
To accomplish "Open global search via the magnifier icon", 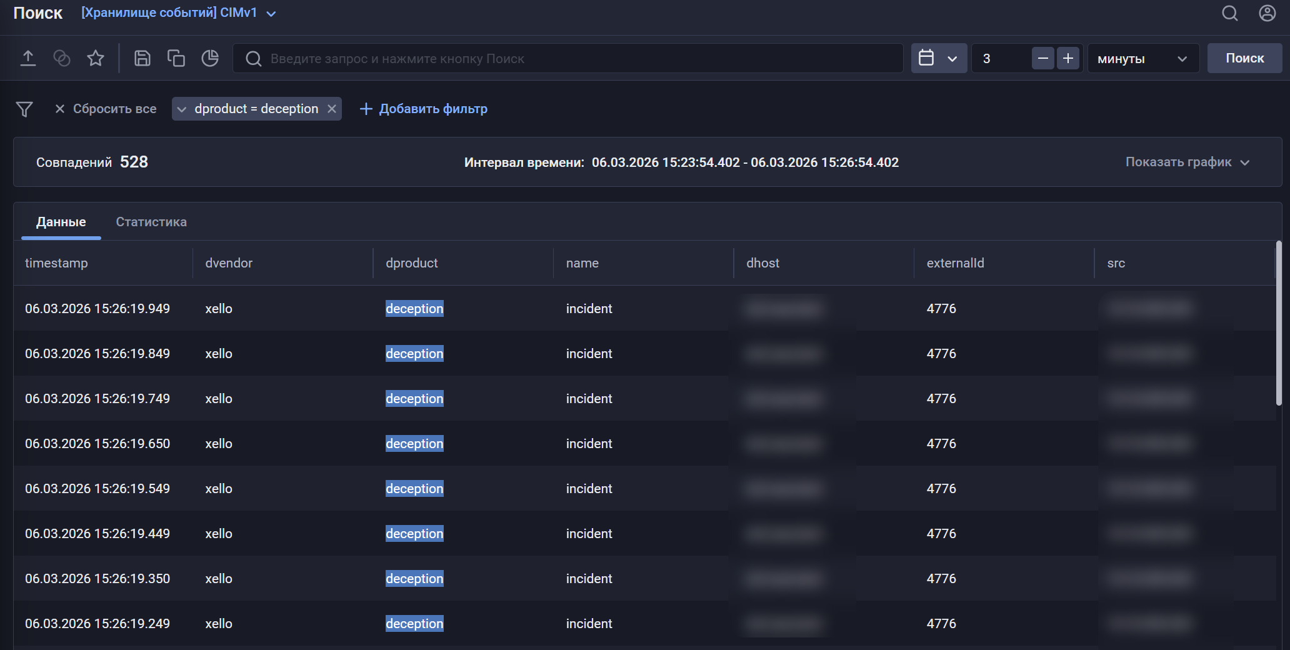I will pos(1229,12).
